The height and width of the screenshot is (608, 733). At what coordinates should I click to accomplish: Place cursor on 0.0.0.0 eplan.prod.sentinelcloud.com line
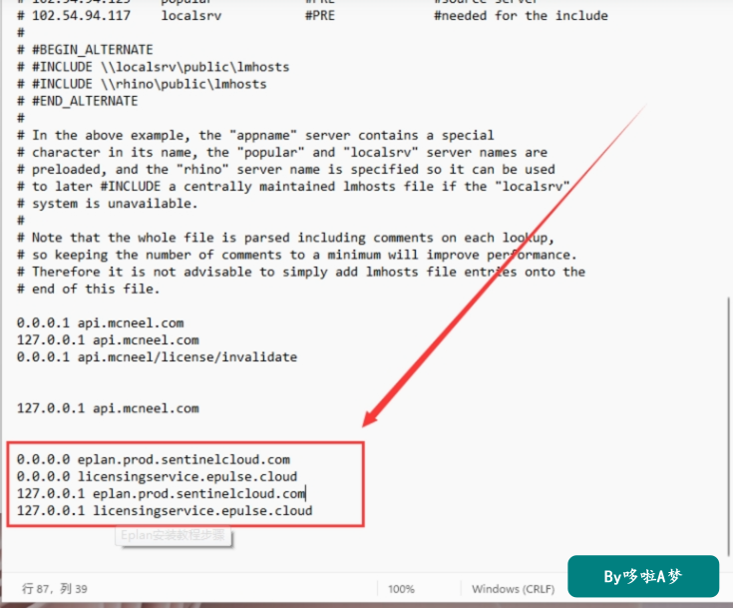coord(154,459)
